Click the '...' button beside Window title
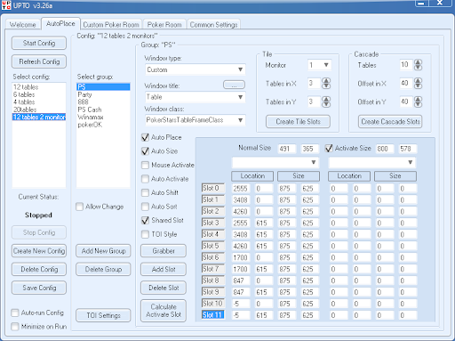Viewport: 455px width, 341px height. pos(234,85)
